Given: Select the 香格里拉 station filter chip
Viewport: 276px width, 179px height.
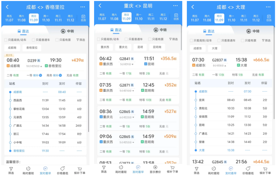Looking at the screenshot, I should coord(32,48).
